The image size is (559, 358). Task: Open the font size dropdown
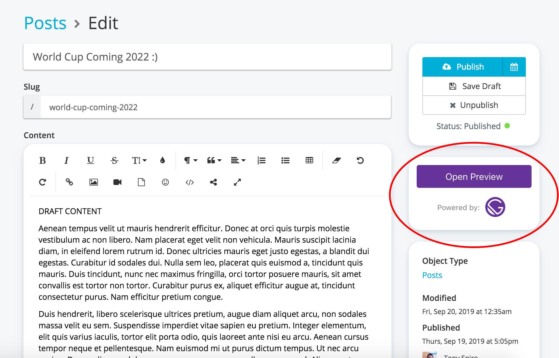(x=139, y=160)
